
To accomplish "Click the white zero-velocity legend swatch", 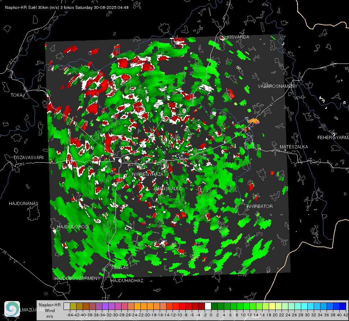I will [208, 306].
